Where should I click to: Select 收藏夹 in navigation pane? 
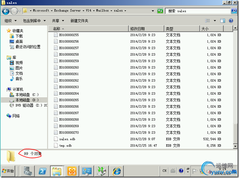coord(18,31)
